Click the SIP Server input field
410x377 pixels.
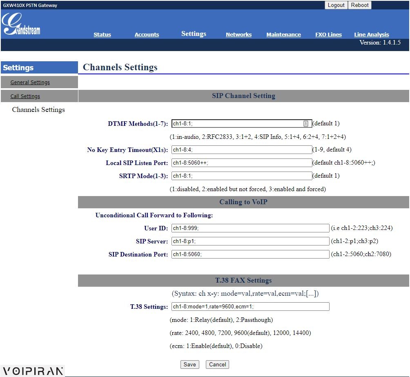pos(250,241)
